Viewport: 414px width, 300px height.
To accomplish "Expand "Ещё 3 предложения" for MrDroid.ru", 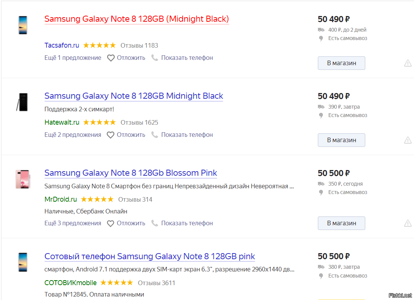I will [73, 223].
